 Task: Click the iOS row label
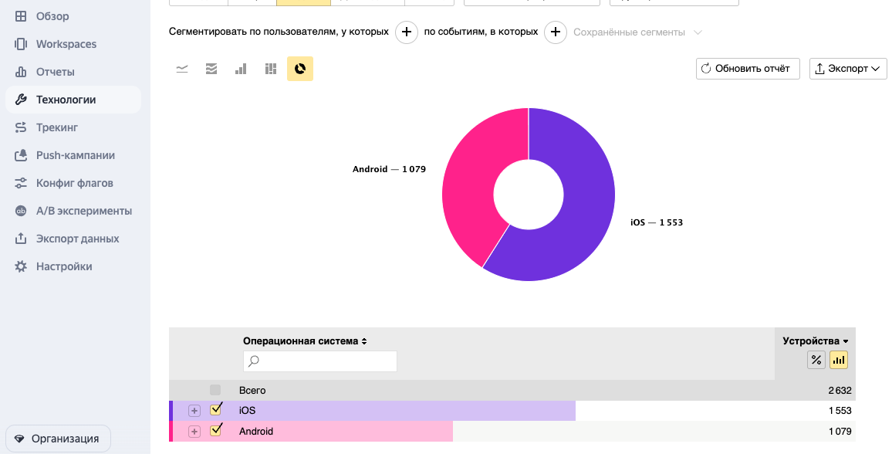point(247,410)
